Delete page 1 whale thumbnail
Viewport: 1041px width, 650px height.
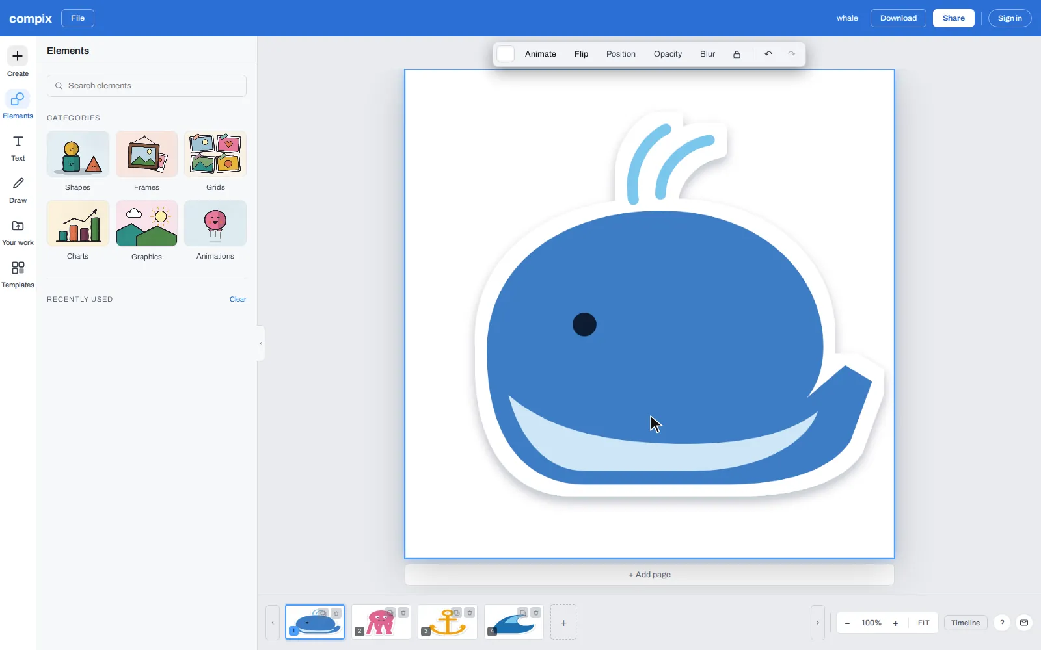click(x=336, y=613)
